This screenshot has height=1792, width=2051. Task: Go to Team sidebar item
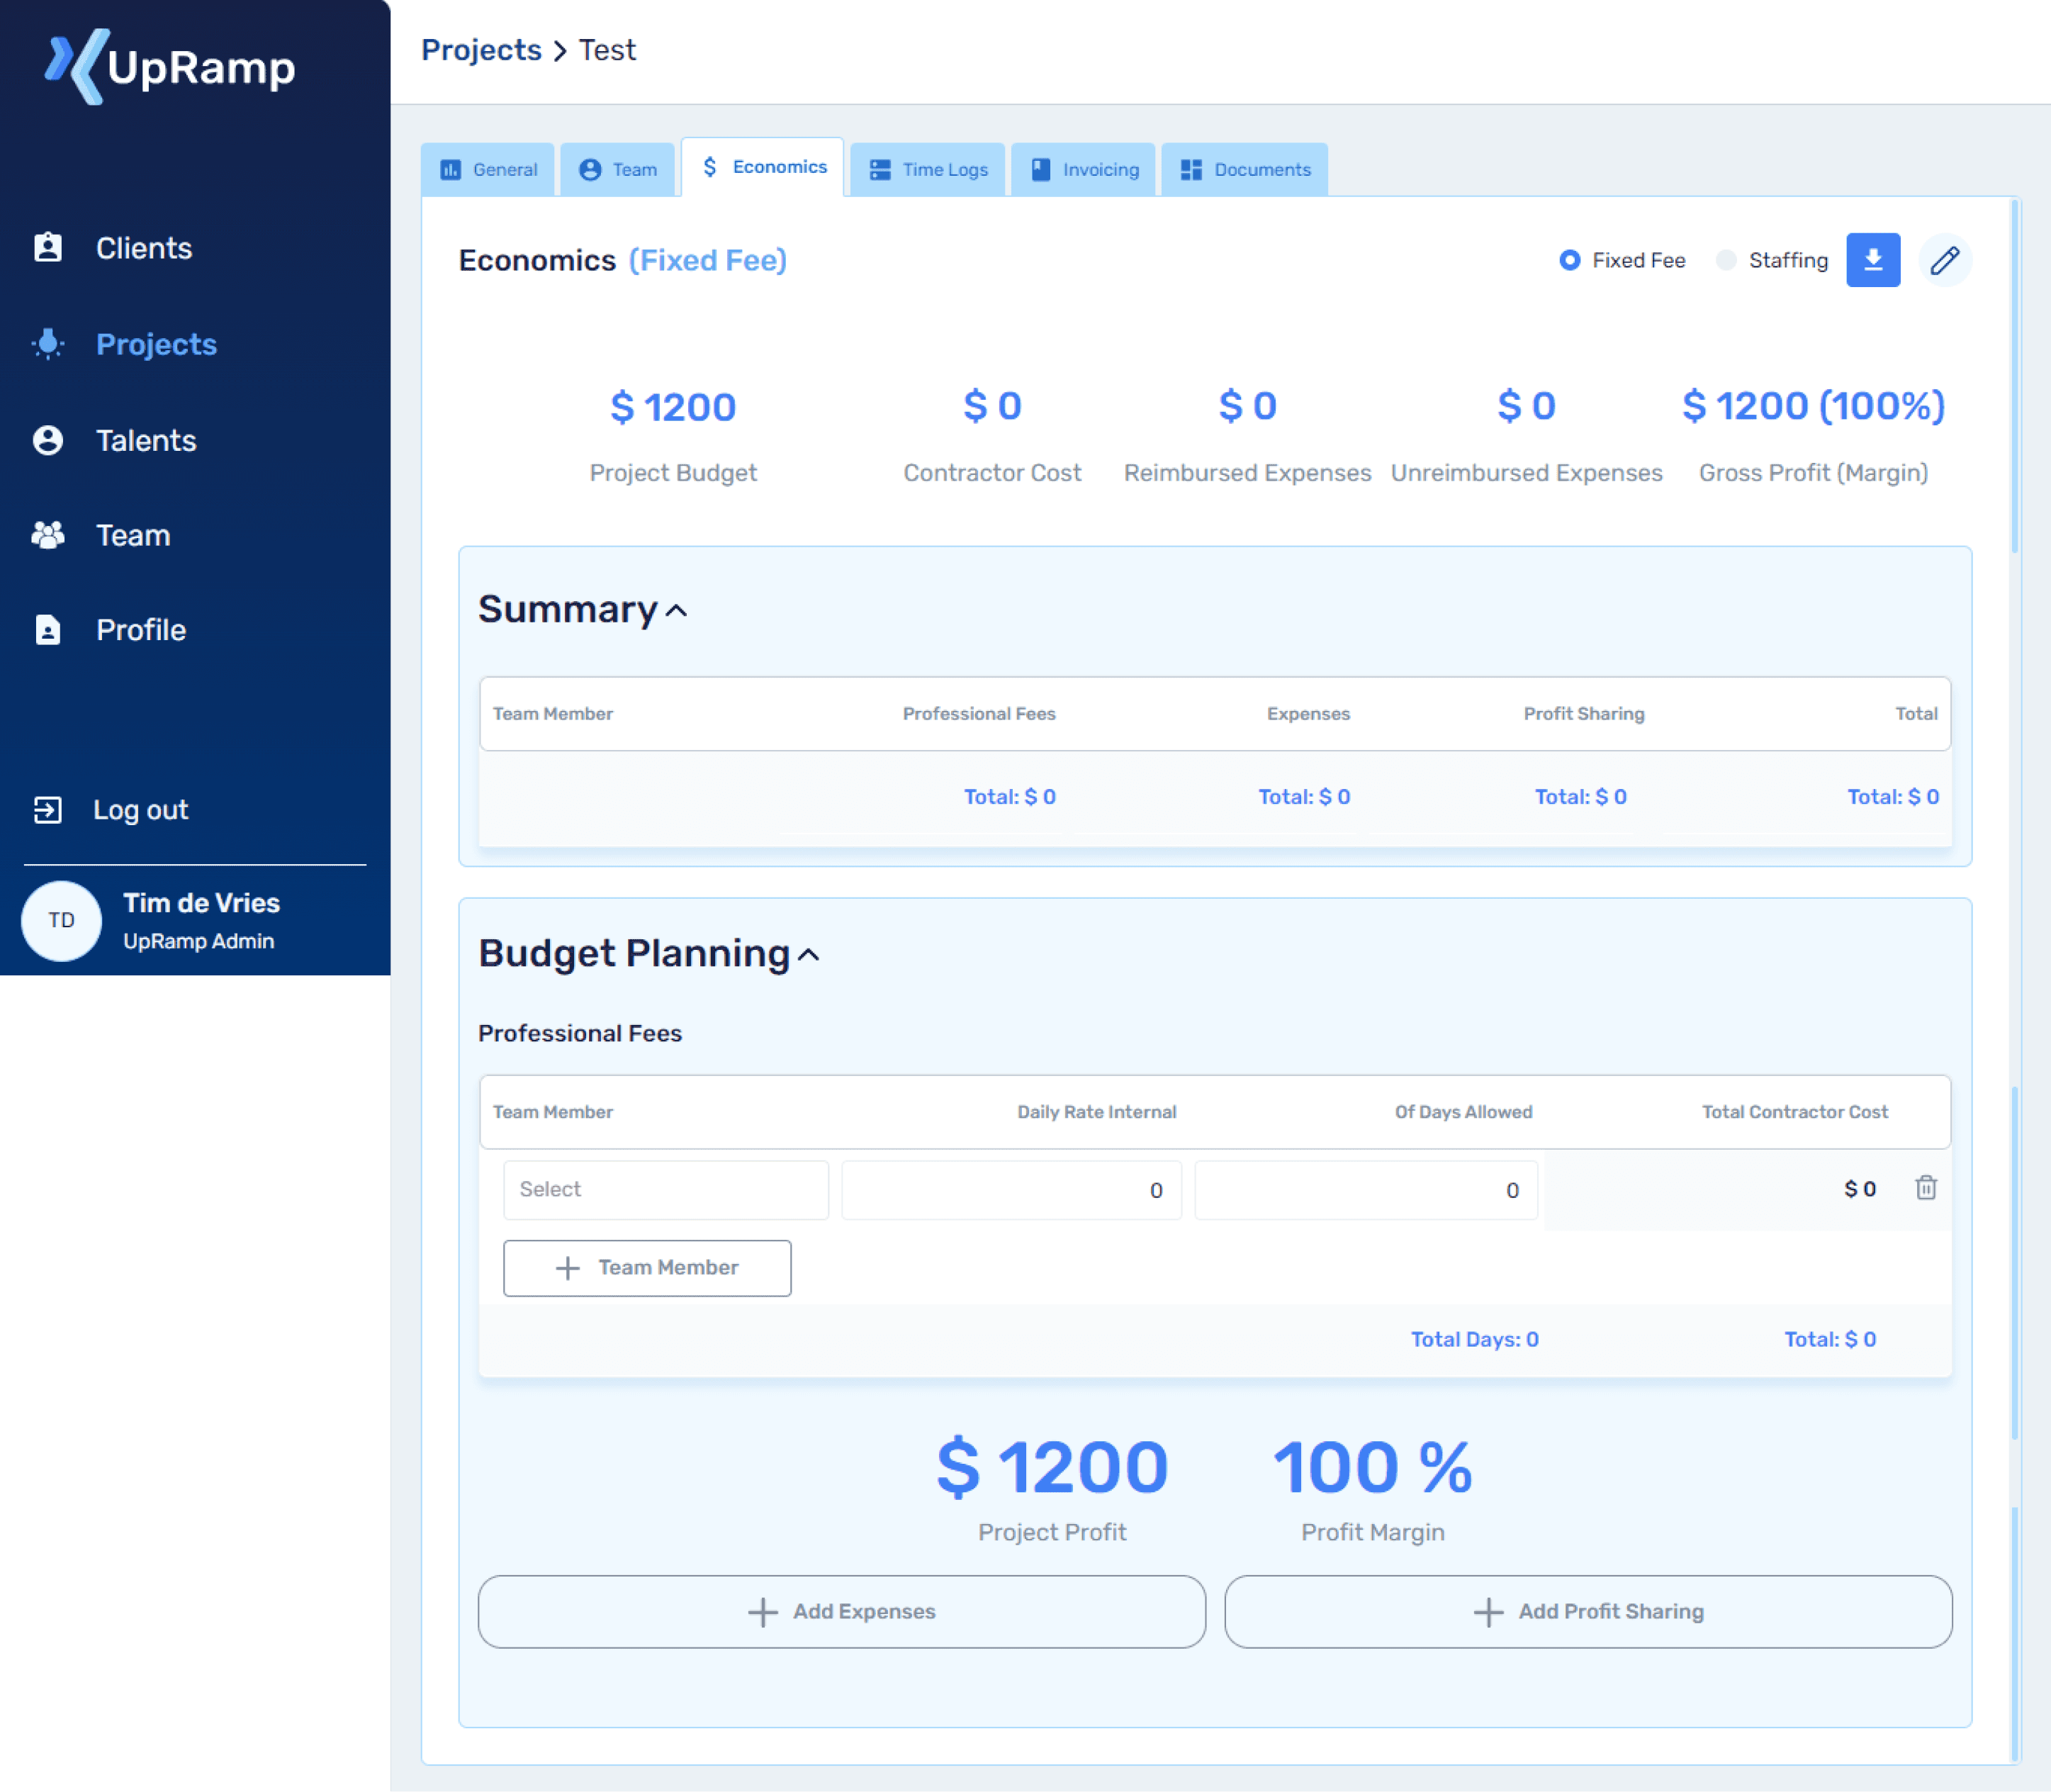[x=132, y=535]
